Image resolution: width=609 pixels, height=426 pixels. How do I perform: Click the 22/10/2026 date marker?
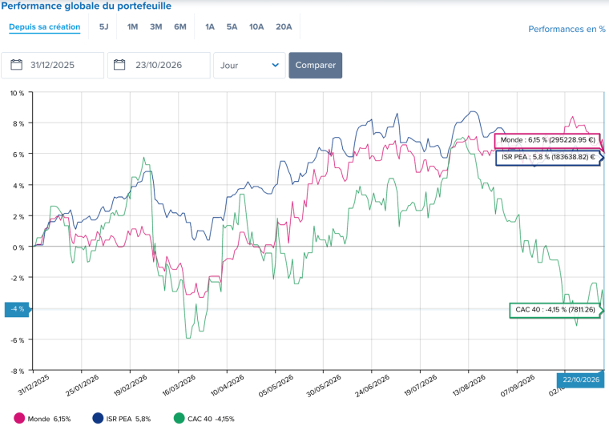pyautogui.click(x=581, y=380)
